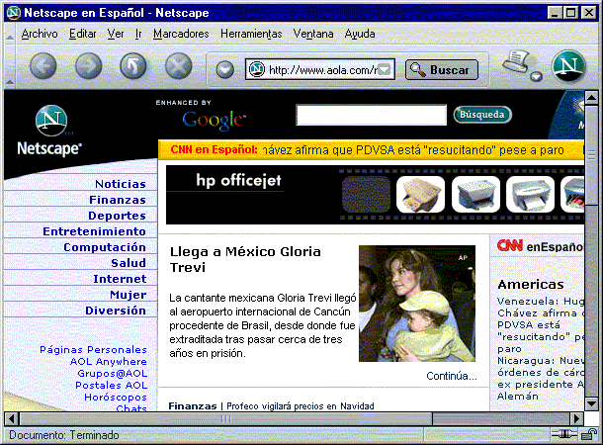Expand the round arrow button left of the address bar
The width and height of the screenshot is (603, 445).
pyautogui.click(x=224, y=69)
